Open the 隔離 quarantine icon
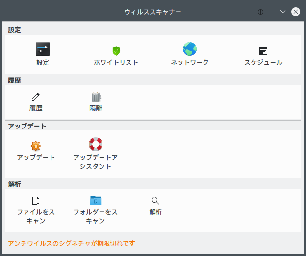Image resolution: width=306 pixels, height=256 pixels. tap(96, 97)
